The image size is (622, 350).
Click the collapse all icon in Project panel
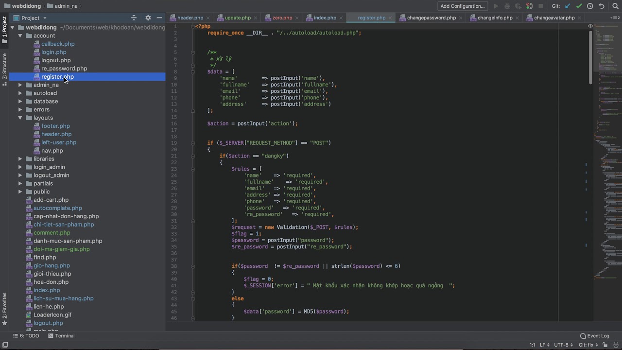[134, 18]
